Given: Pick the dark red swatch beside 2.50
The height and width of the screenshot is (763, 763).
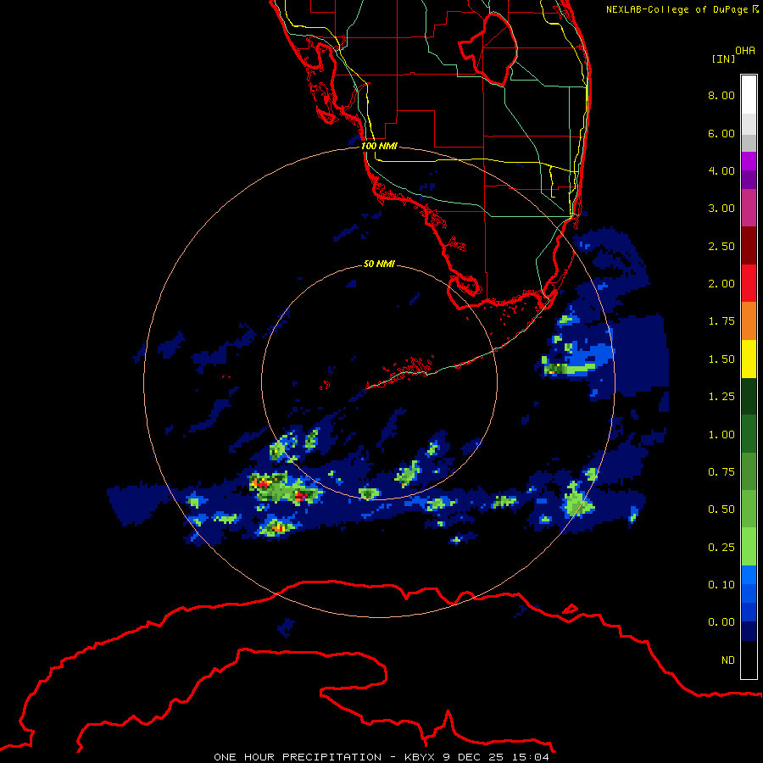Looking at the screenshot, I should click(x=749, y=246).
